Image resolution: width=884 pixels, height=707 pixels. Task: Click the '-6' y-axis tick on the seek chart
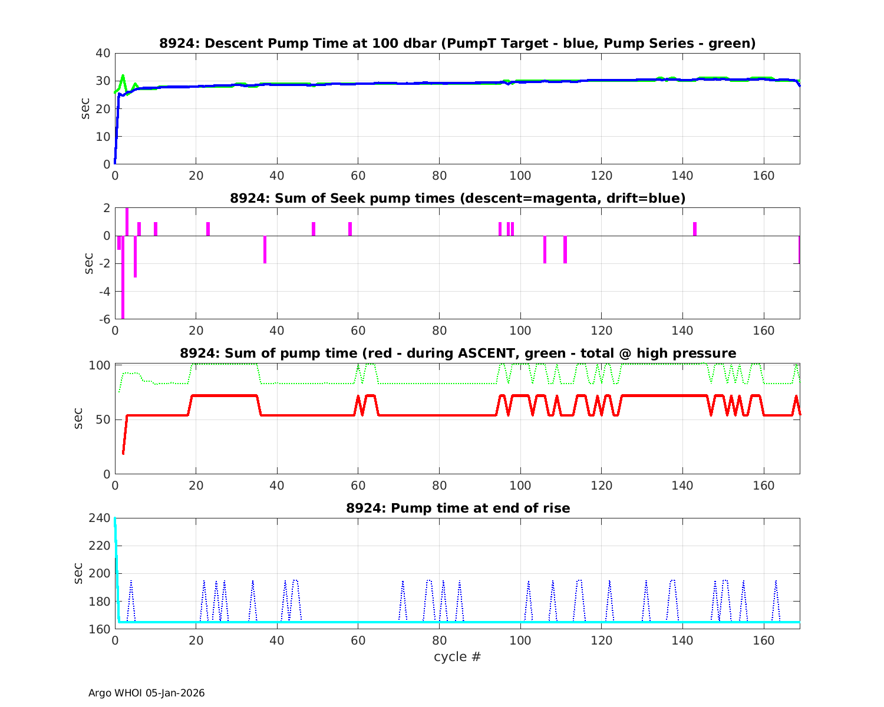[103, 319]
